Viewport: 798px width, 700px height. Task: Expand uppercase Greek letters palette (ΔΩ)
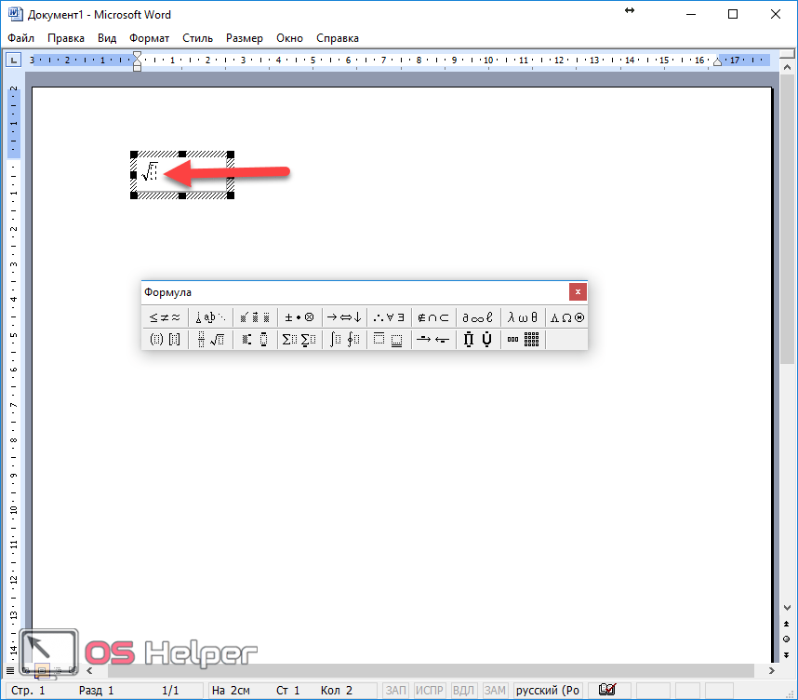coord(567,317)
